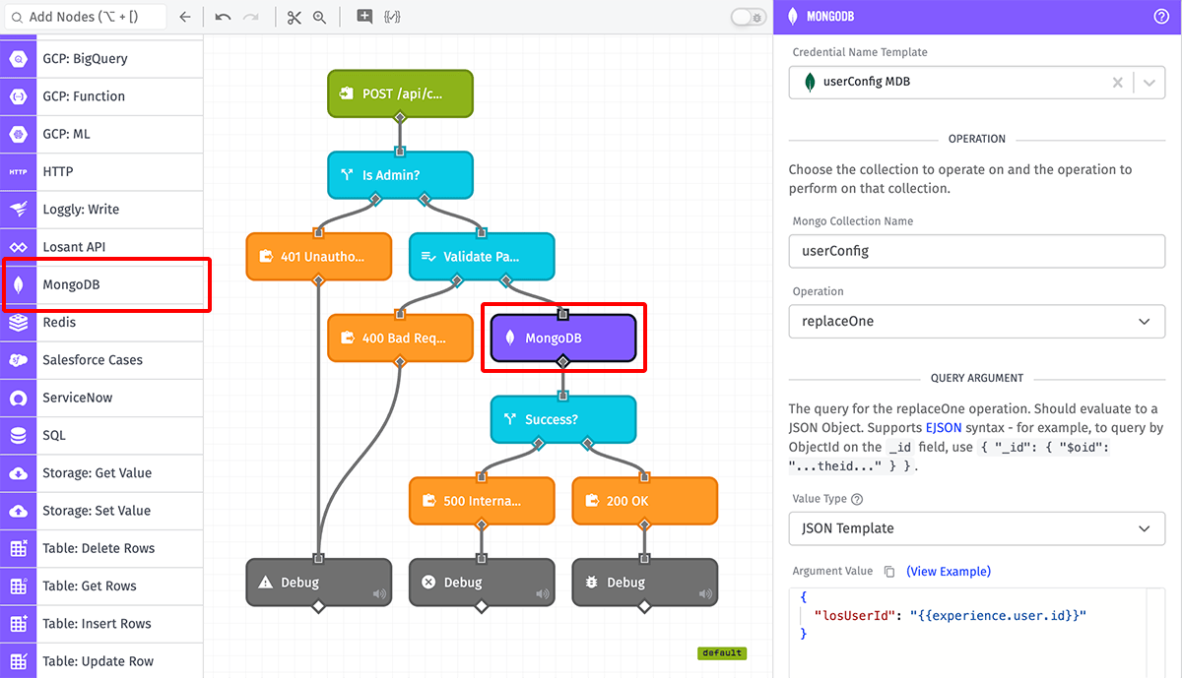The image size is (1182, 678).
Task: Select the POST /api/c... endpoint node
Action: [400, 93]
